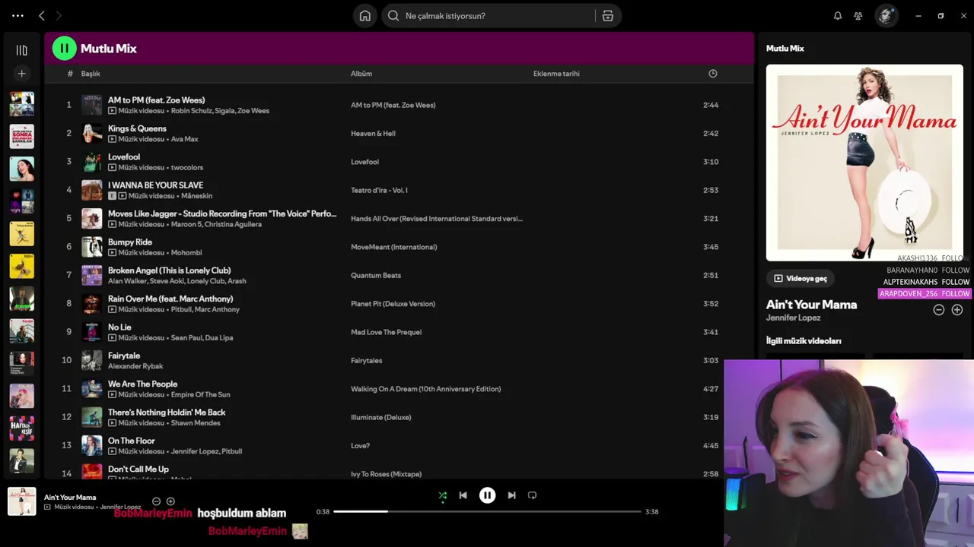Select 'Rain Over Me (feat. Marc Anthony)'

pos(170,299)
